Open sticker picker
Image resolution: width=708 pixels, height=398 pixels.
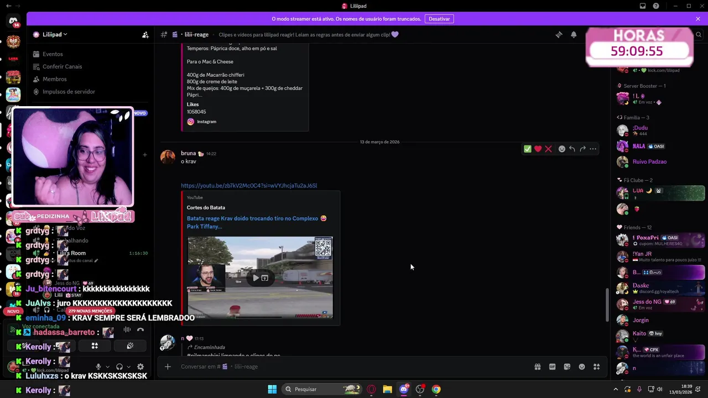(567, 366)
